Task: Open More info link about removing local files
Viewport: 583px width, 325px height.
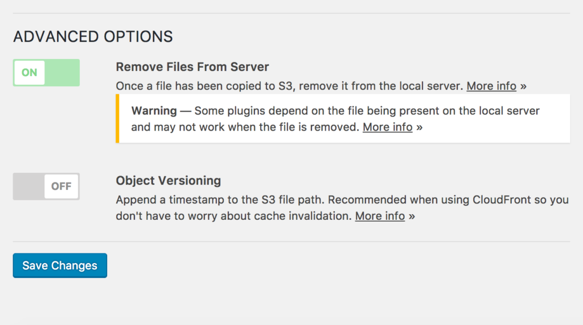Action: pyautogui.click(x=491, y=86)
